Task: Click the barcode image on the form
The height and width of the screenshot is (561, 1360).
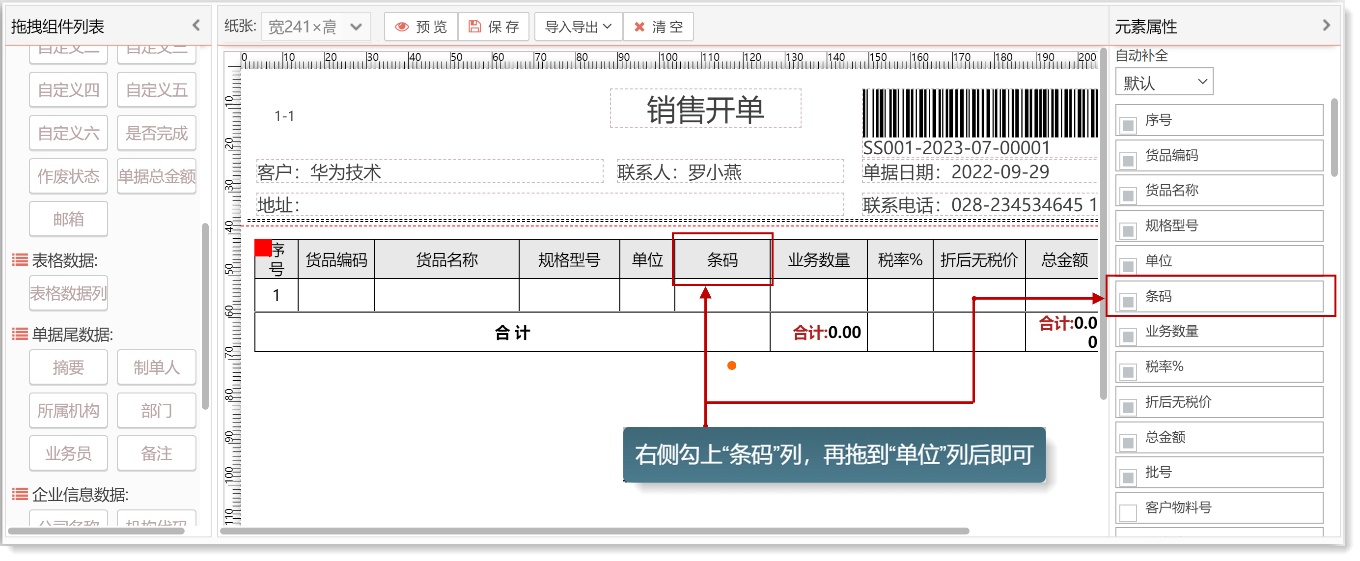Action: coord(979,113)
